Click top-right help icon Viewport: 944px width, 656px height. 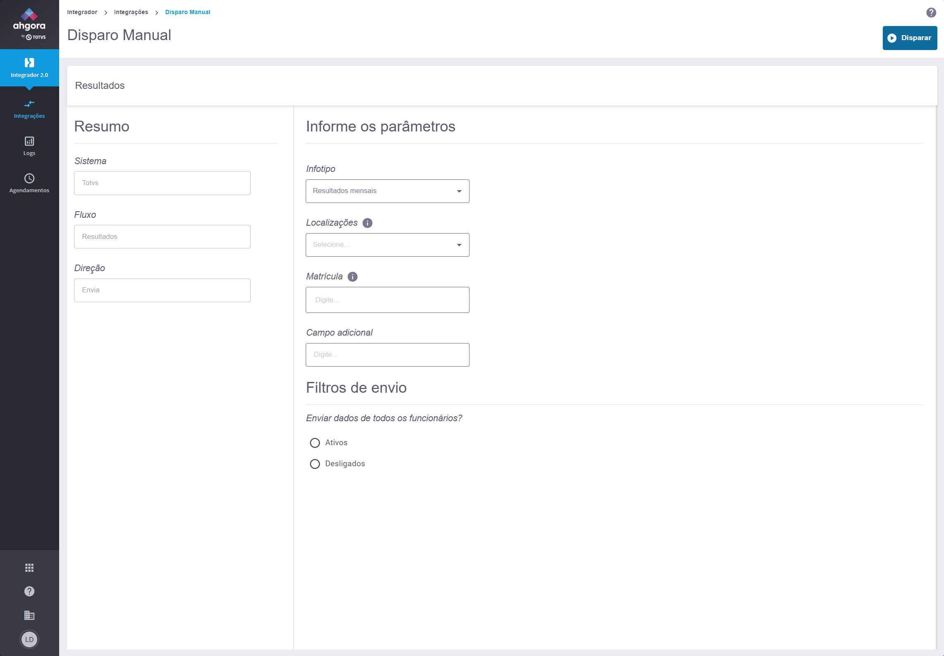[931, 12]
